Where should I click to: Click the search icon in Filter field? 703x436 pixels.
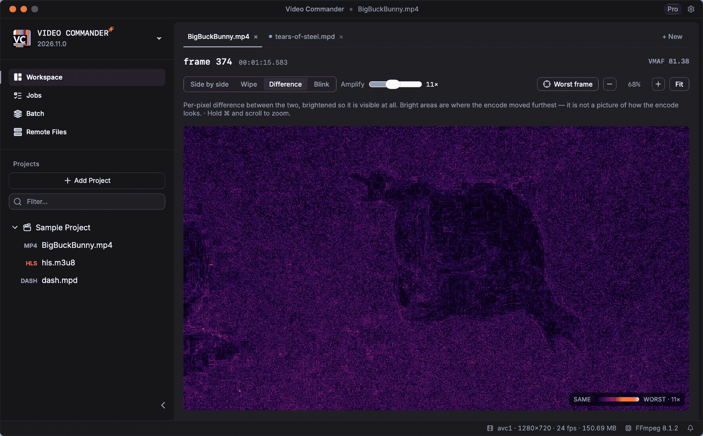coord(18,202)
